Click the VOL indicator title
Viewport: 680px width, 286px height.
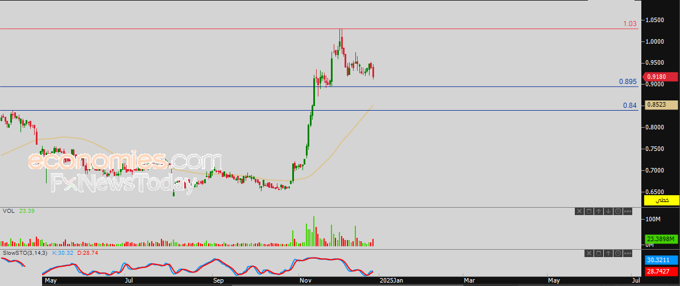click(x=7, y=211)
